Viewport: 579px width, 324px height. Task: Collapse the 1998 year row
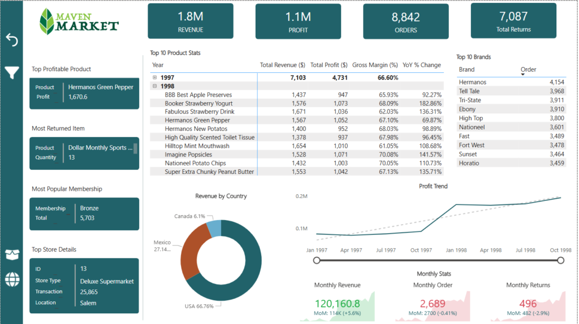coord(155,86)
